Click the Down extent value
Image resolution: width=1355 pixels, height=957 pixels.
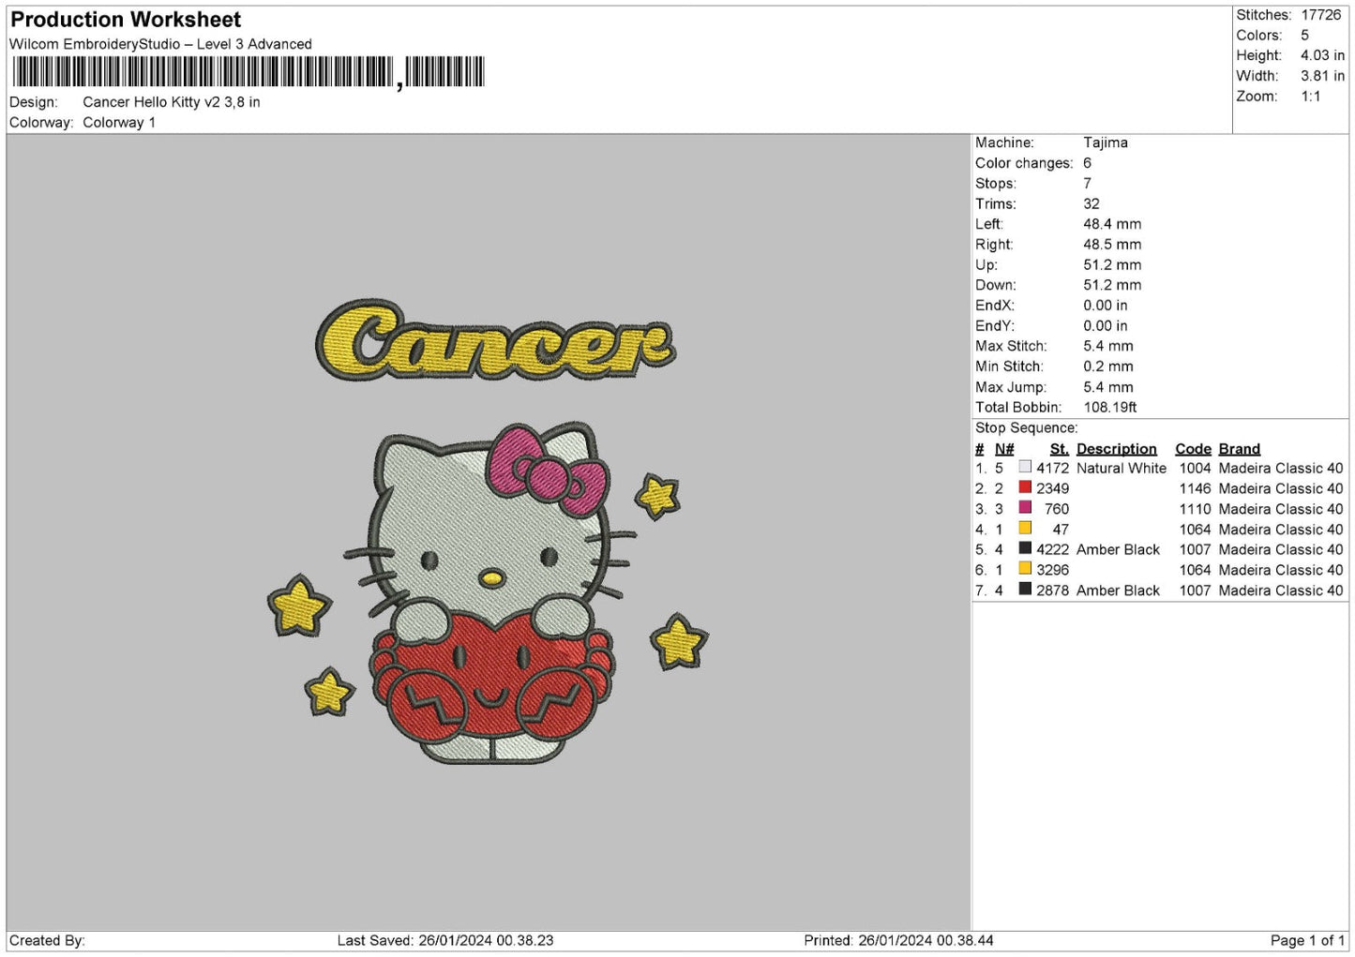(x=1112, y=285)
